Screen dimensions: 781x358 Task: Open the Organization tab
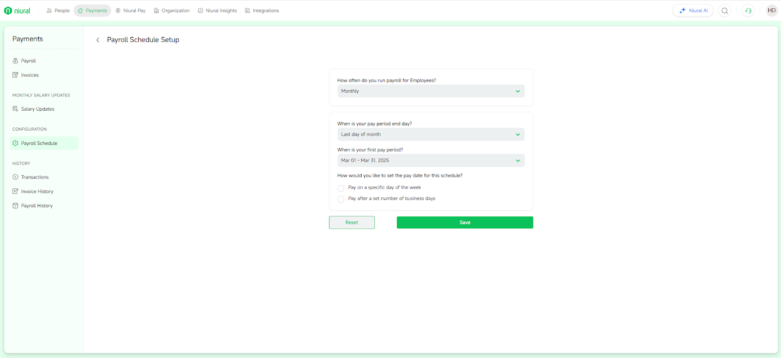pos(172,11)
